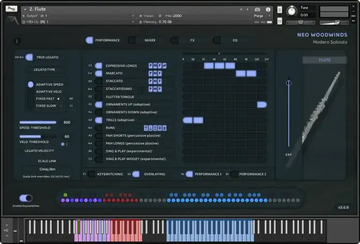360x244 pixels.
Task: Click the FLUTE instrument label button
Action: (x=324, y=60)
